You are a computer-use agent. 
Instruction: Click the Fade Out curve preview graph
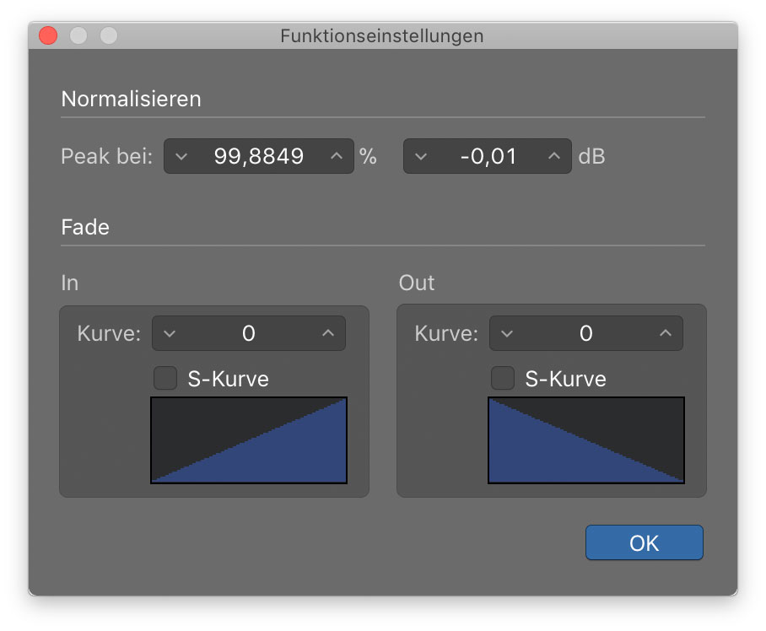point(586,440)
